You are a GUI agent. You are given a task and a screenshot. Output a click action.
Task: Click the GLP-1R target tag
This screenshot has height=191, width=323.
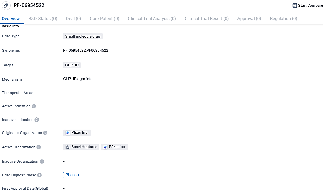pyautogui.click(x=72, y=65)
